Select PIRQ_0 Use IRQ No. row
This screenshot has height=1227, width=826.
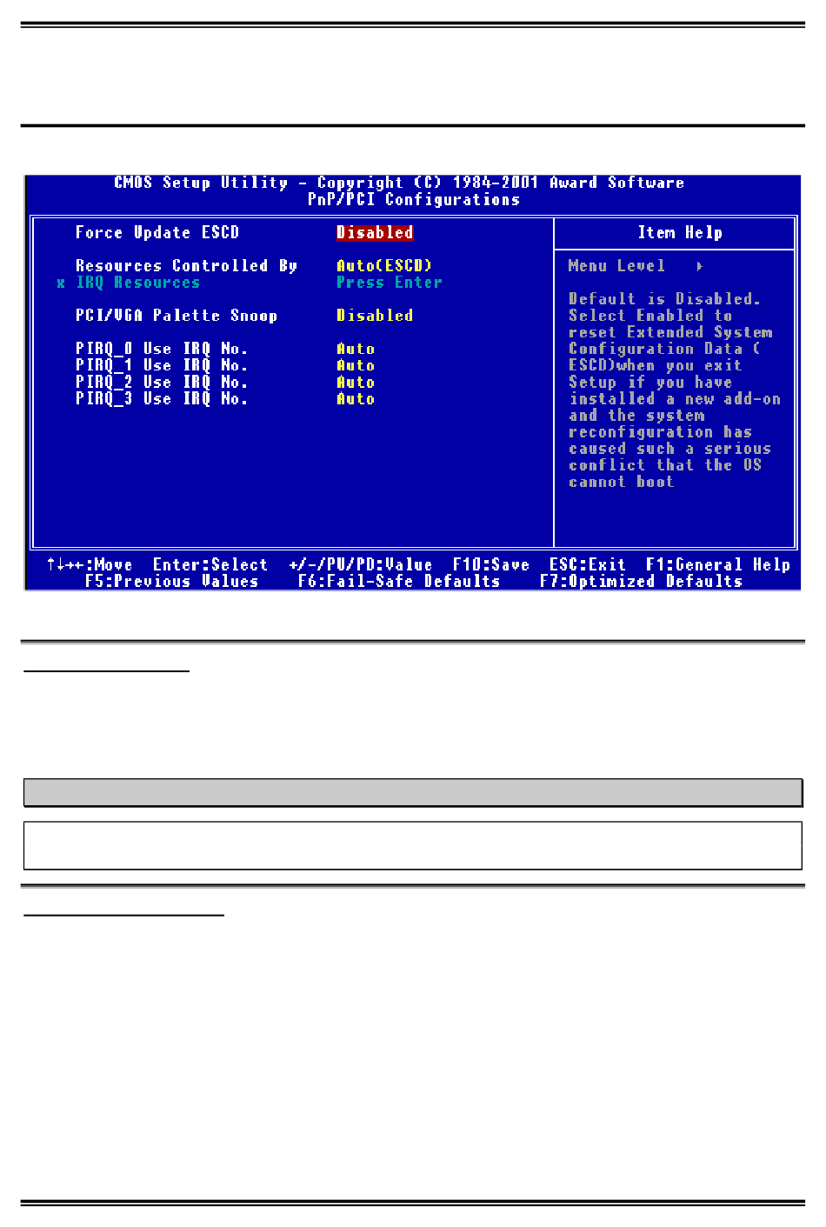click(x=162, y=349)
